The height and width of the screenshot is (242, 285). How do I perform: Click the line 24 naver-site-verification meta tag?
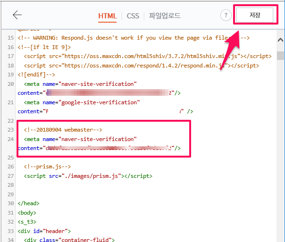[x=80, y=139]
